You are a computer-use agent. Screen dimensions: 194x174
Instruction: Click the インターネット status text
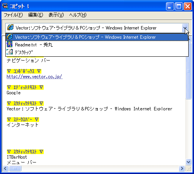click(x=23, y=125)
